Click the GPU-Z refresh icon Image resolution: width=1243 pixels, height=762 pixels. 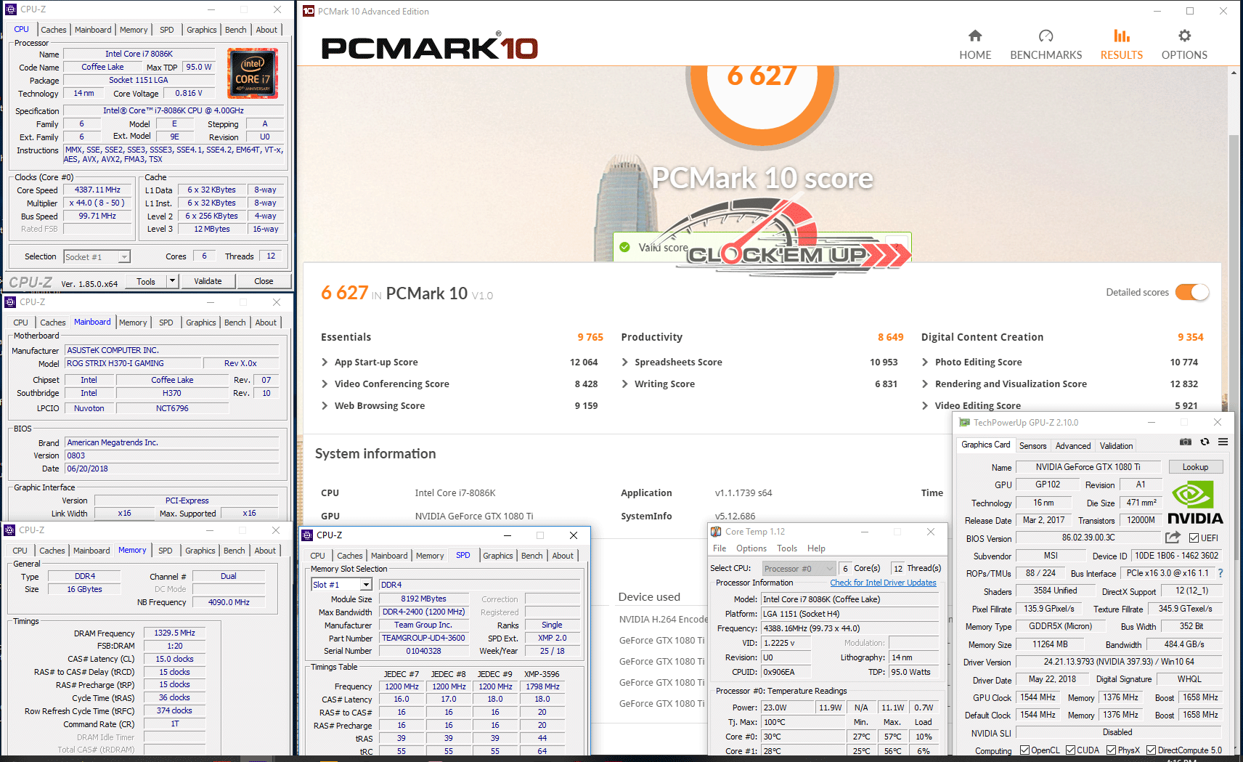(1205, 442)
